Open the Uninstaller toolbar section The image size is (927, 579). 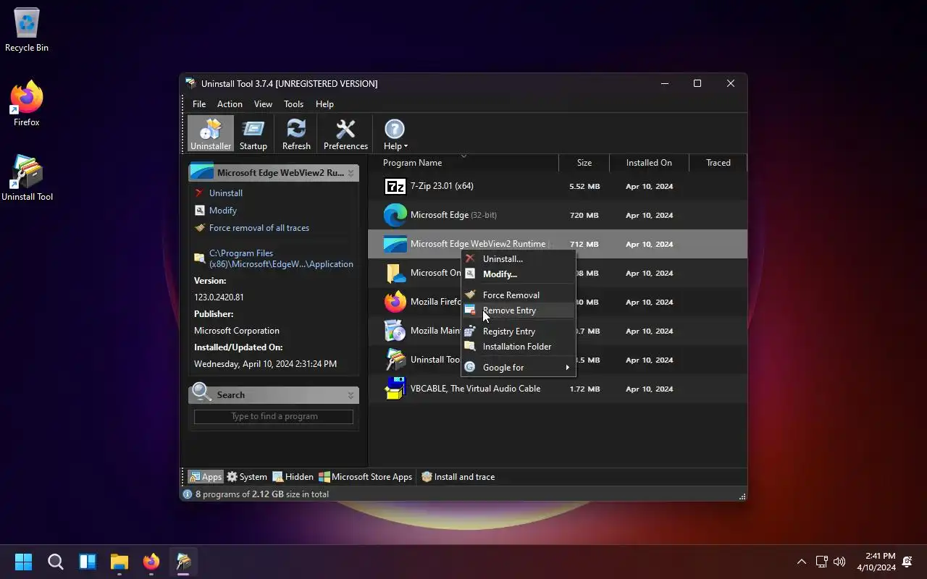click(x=211, y=134)
